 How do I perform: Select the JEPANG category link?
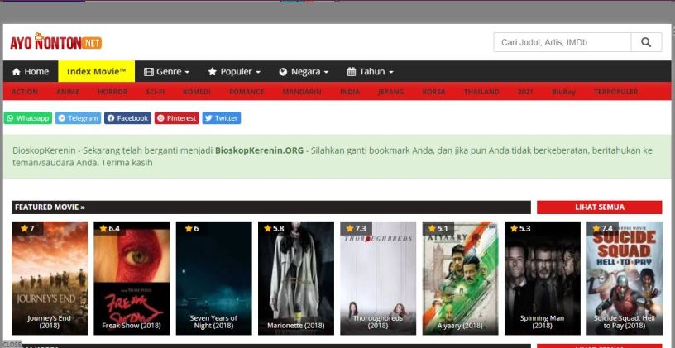click(x=391, y=92)
